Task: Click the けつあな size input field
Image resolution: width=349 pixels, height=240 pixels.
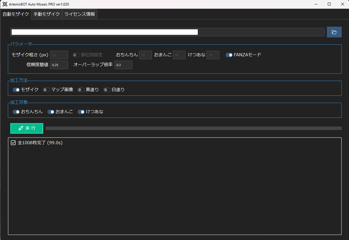Action: (213, 55)
